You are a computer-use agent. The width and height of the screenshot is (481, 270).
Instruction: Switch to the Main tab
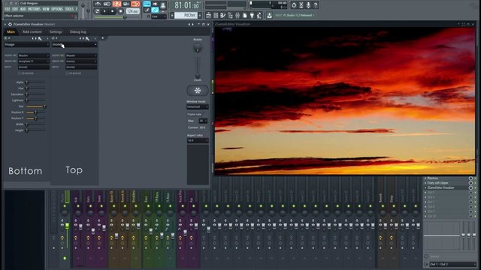click(11, 31)
